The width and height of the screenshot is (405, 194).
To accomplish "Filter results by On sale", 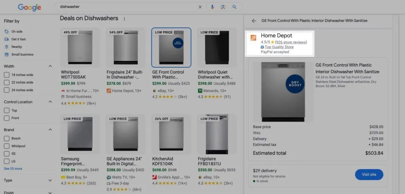I will tap(17, 32).
